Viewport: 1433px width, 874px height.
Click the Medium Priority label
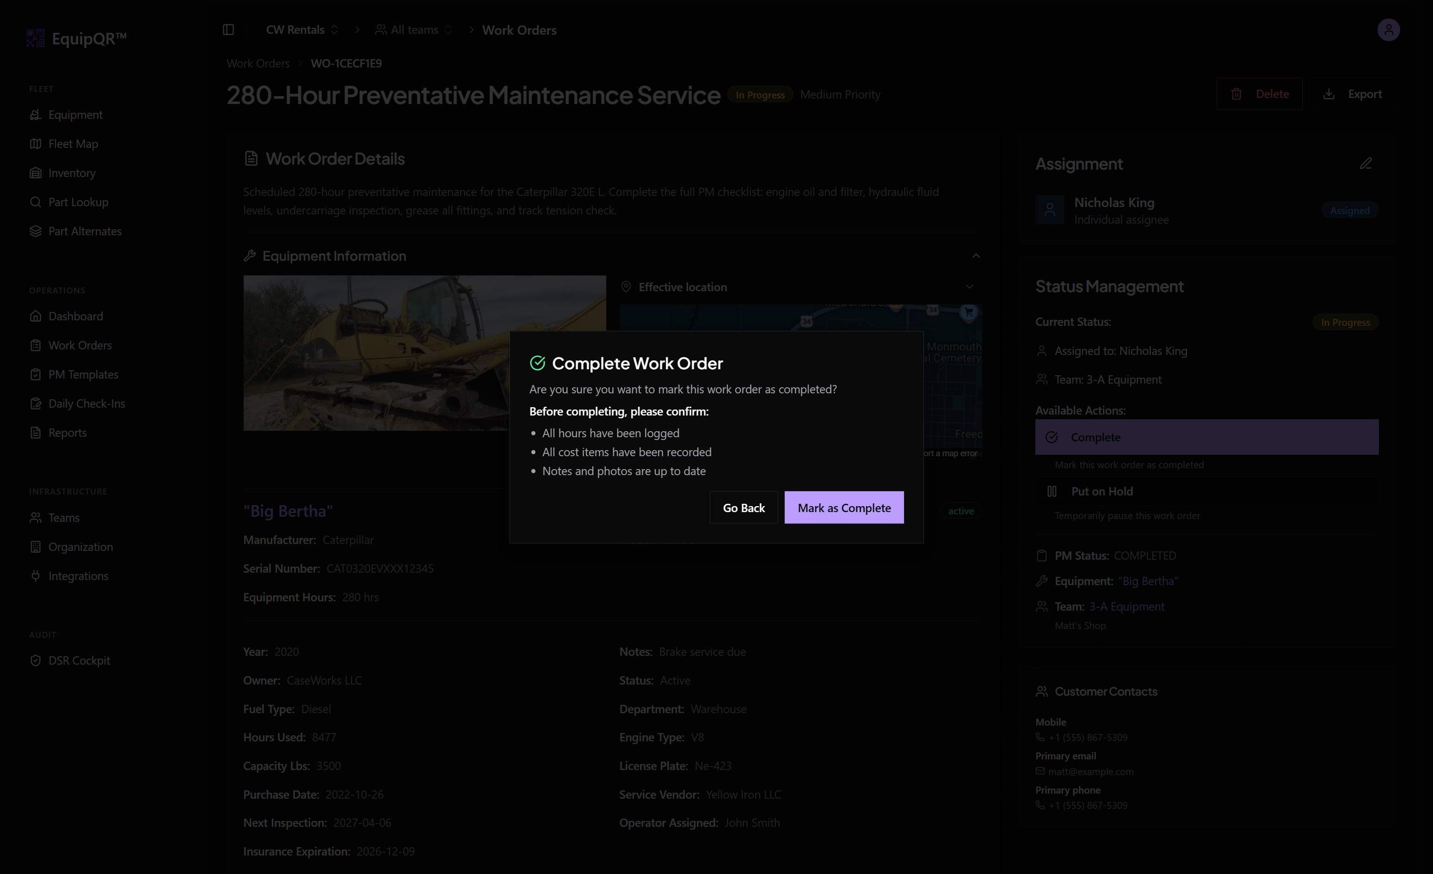click(x=840, y=94)
